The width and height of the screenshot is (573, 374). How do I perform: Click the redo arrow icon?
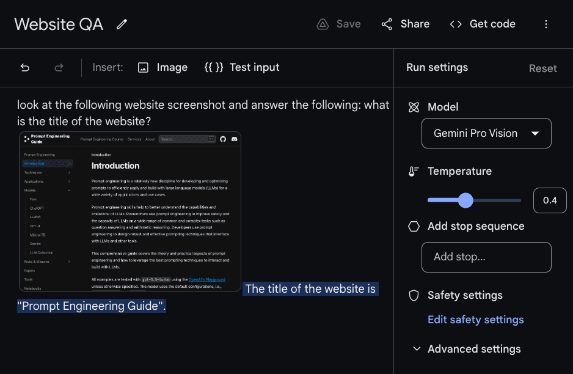coord(59,67)
